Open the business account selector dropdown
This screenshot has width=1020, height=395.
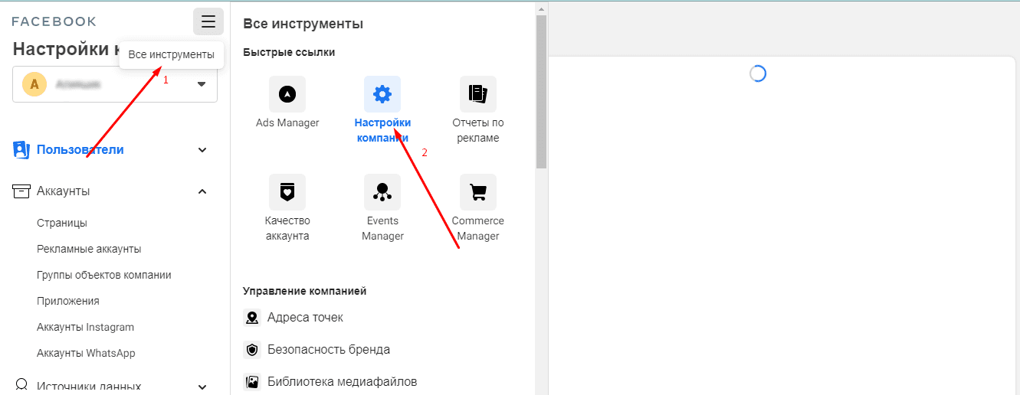(115, 84)
